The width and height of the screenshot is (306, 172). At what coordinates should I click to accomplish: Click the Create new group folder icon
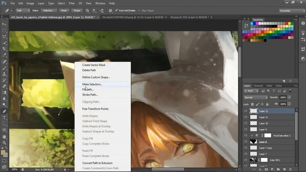click(x=278, y=170)
